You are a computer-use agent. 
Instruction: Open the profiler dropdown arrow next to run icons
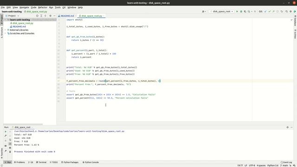(x=252, y=12)
